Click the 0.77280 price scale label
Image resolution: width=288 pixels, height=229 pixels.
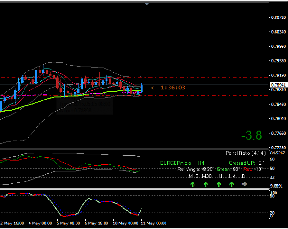coord(279,147)
